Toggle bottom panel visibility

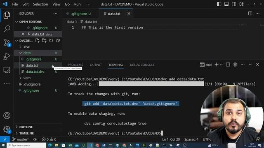226,4
